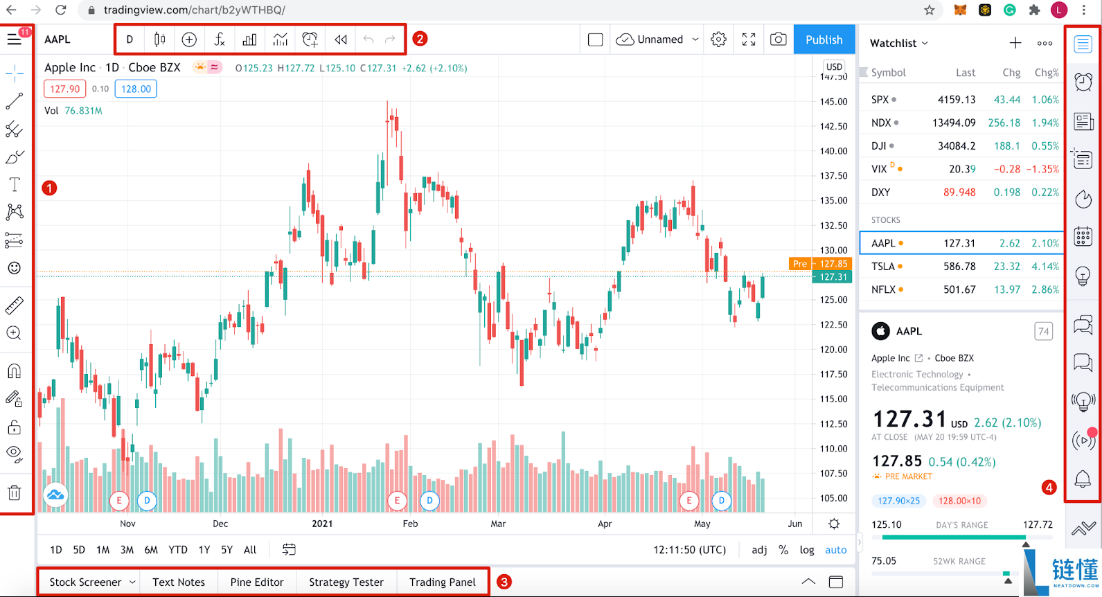Open the emoji icons tool
This screenshot has width=1102, height=597.
14,268
